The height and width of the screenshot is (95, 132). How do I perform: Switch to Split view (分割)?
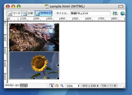click(28, 13)
